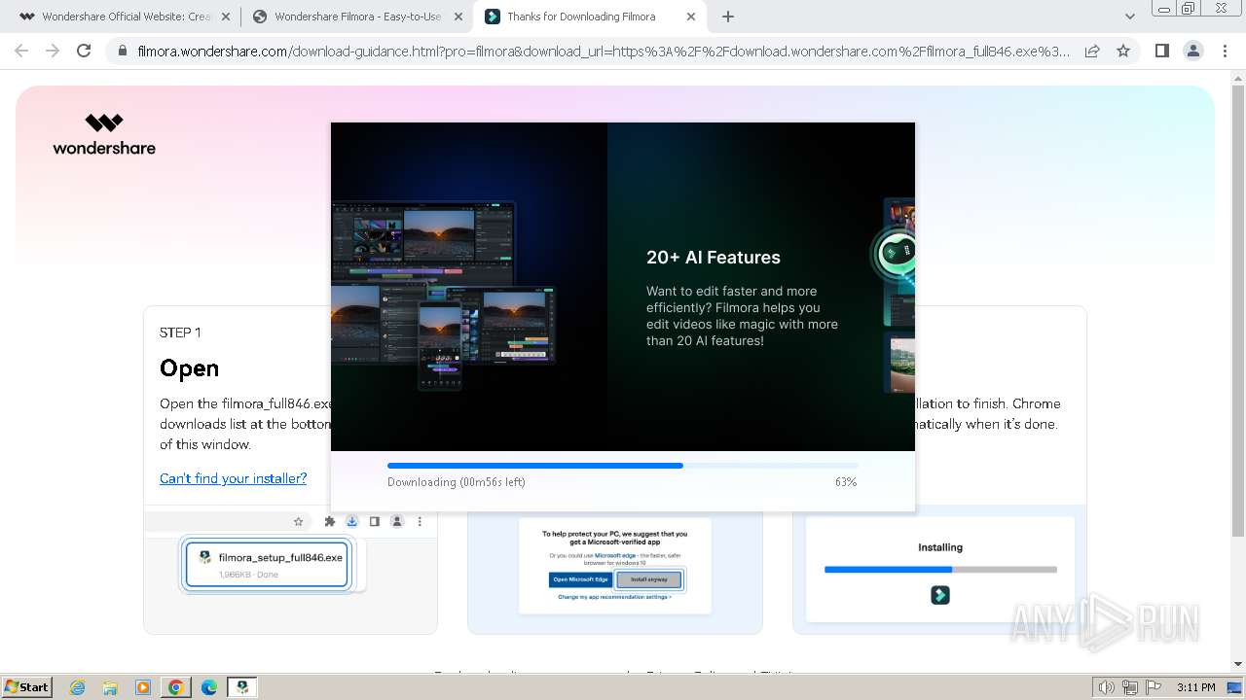Open File Explorer from taskbar
The width and height of the screenshot is (1246, 700).
tap(110, 687)
